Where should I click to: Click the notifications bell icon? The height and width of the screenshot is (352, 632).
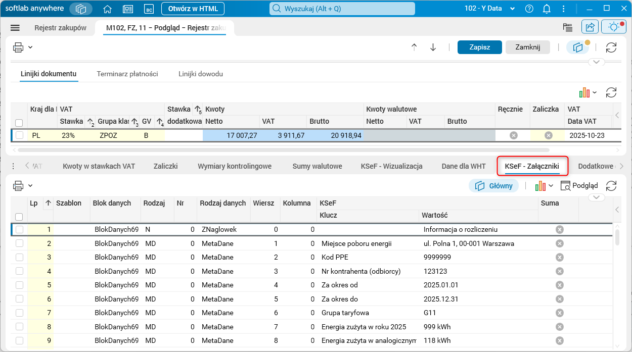[x=547, y=9]
